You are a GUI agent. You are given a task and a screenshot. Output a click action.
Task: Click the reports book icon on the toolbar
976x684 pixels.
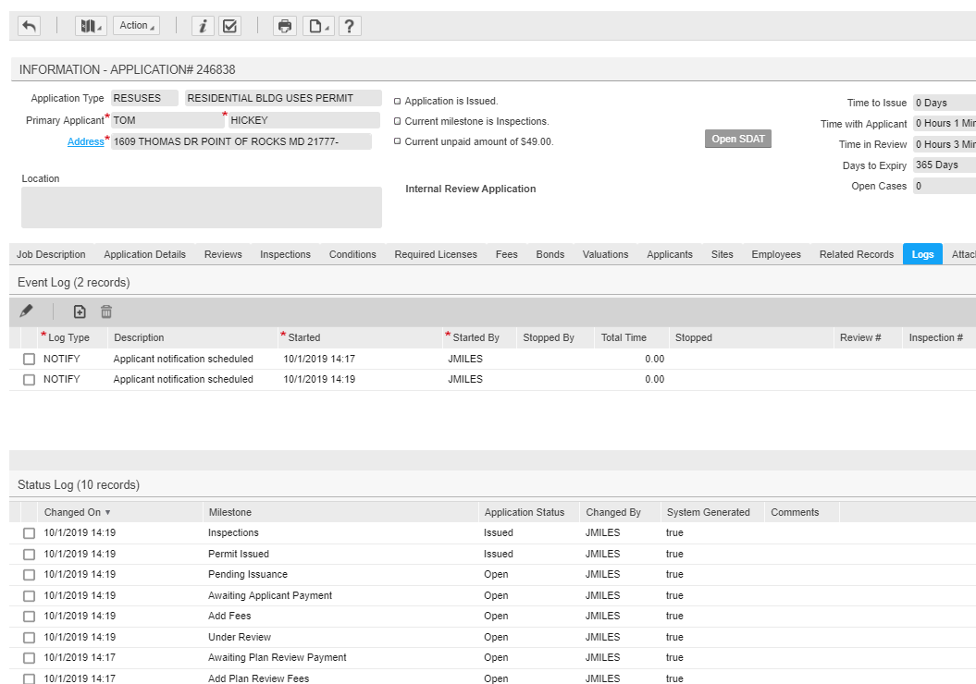89,26
